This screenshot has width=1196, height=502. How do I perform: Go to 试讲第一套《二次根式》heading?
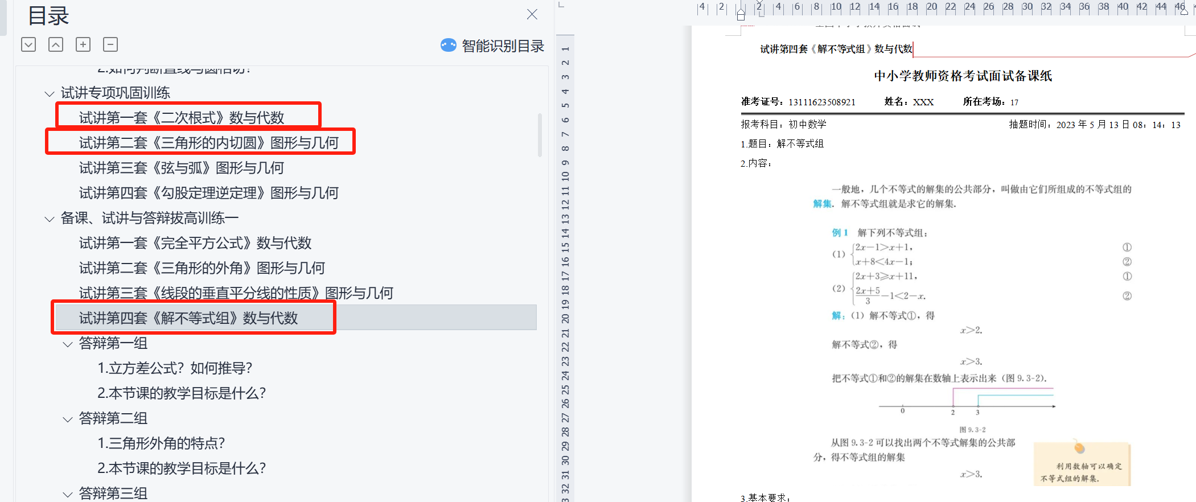181,118
